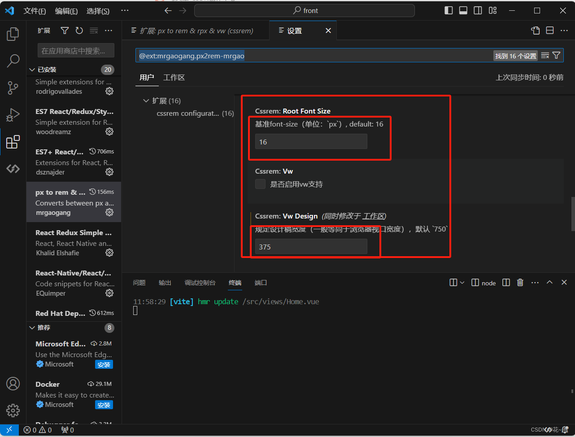Open the 选择(S) menu
Screen dimensions: 575x437
[x=98, y=11]
